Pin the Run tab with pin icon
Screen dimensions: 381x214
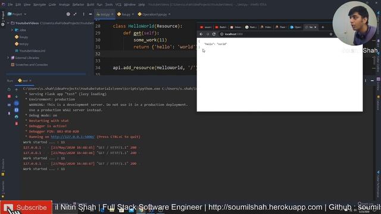[10, 114]
